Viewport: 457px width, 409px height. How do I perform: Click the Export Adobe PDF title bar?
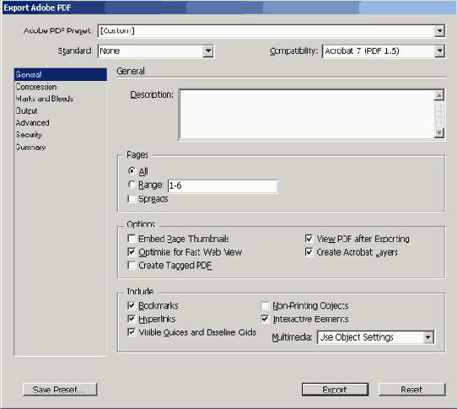228,8
